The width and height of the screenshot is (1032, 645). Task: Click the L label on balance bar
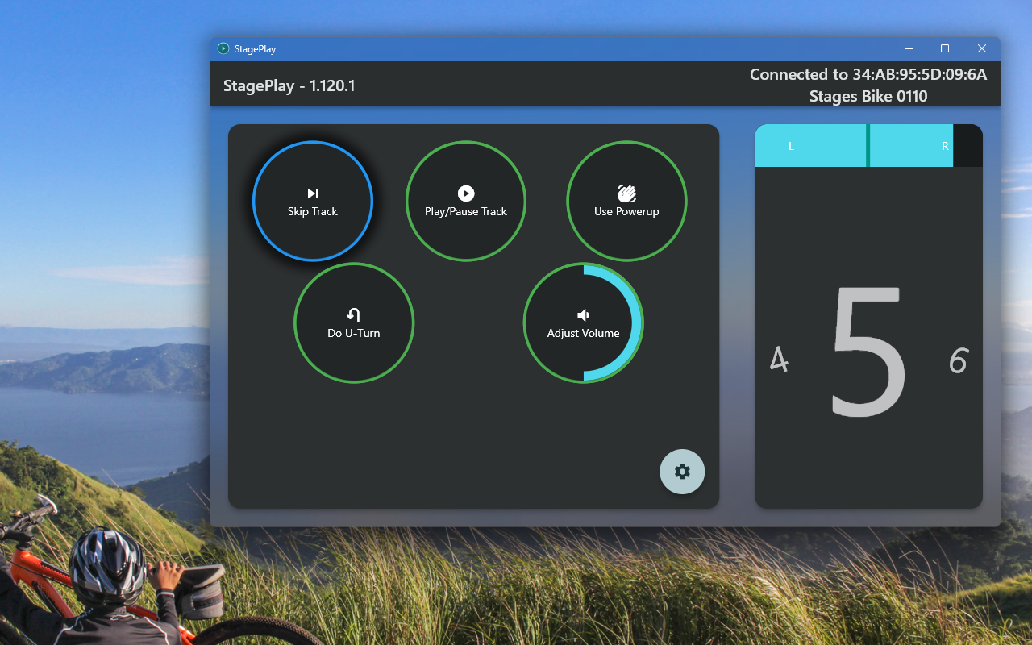[791, 146]
